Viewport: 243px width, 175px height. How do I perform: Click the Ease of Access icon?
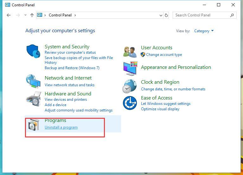(x=130, y=103)
